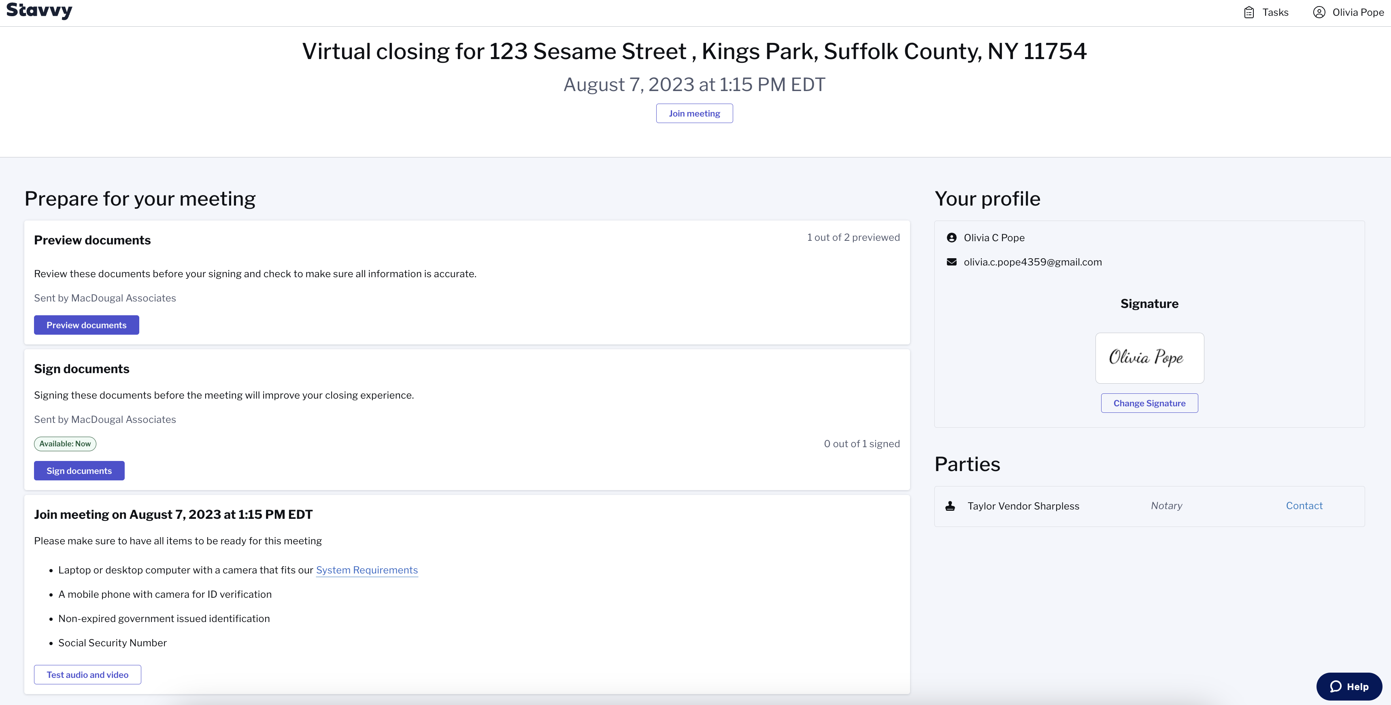Screen dimensions: 1391x705
Task: Click the Help chat bubble icon
Action: (1336, 686)
